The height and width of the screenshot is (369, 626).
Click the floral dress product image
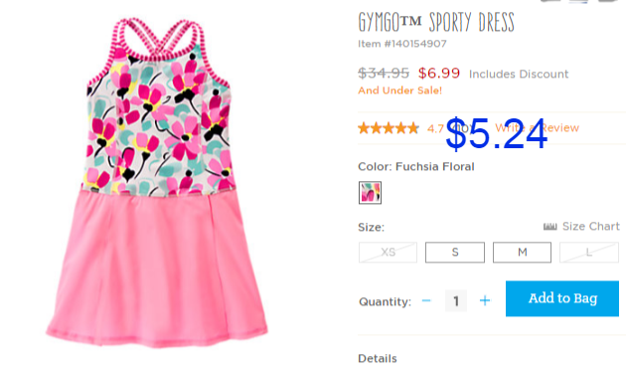tap(157, 182)
